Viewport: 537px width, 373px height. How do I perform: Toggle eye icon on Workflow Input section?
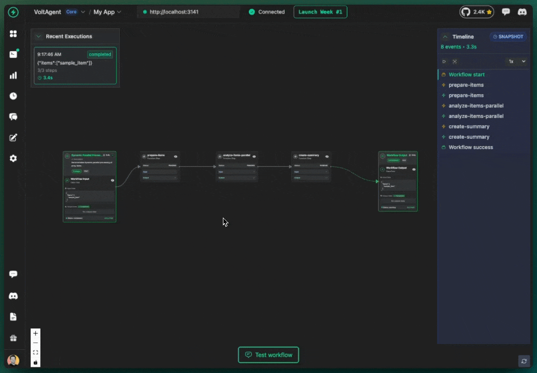point(112,180)
